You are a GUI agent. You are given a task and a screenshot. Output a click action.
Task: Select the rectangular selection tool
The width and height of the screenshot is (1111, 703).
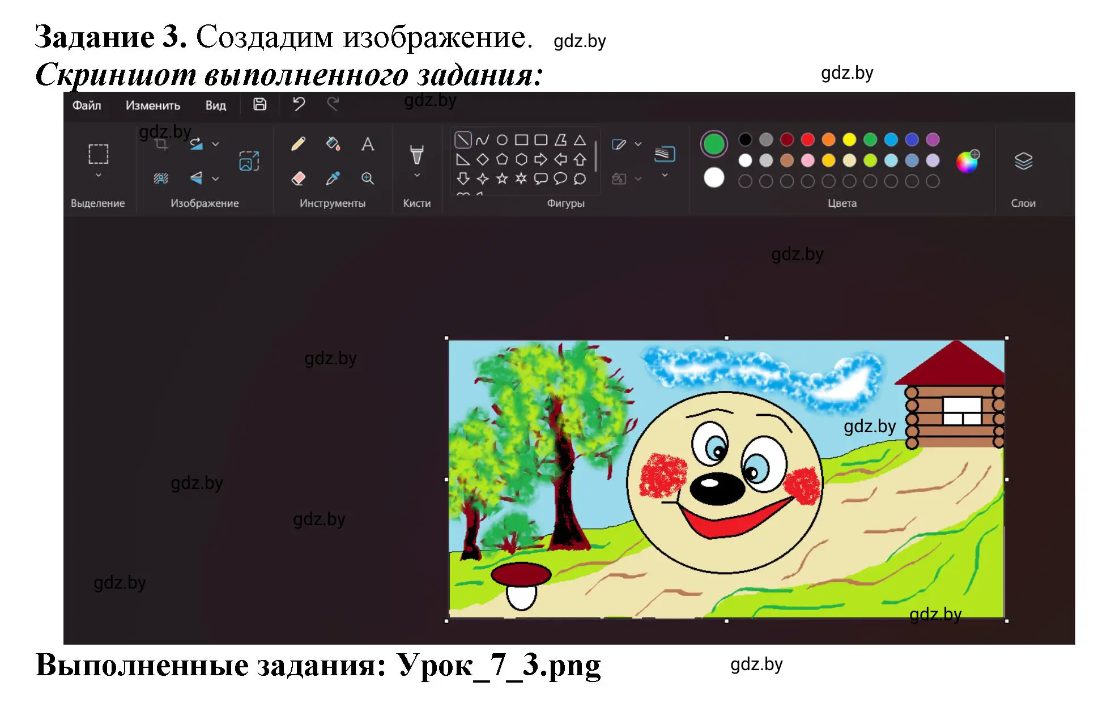98,154
